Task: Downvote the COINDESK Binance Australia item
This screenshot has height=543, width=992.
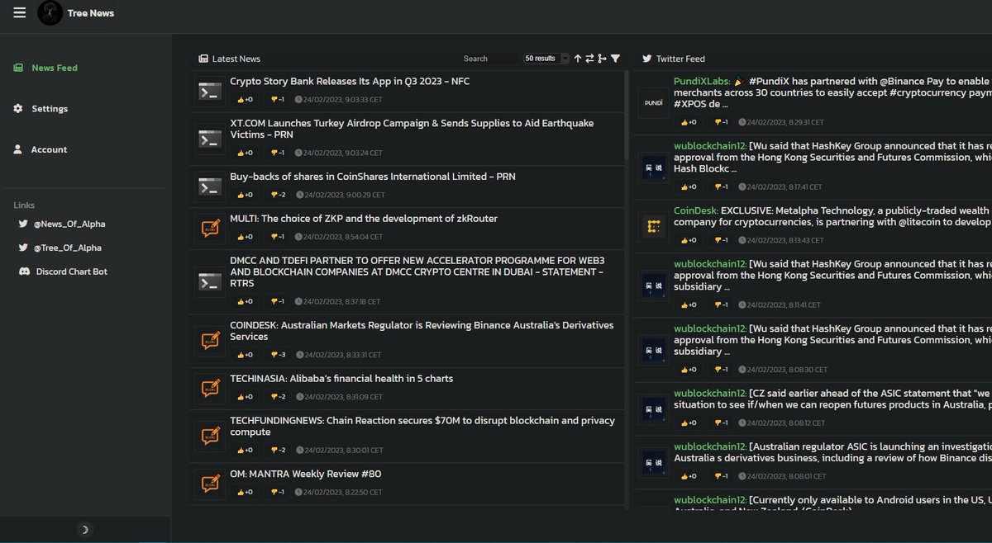Action: (278, 355)
